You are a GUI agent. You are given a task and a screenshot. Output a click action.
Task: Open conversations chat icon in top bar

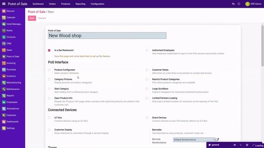233,4
